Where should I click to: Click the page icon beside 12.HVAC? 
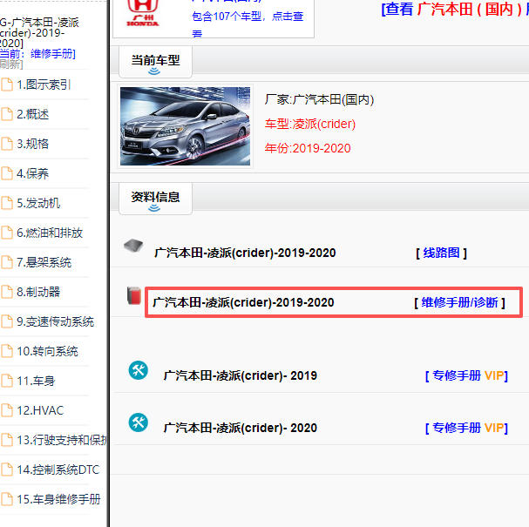click(x=6, y=410)
